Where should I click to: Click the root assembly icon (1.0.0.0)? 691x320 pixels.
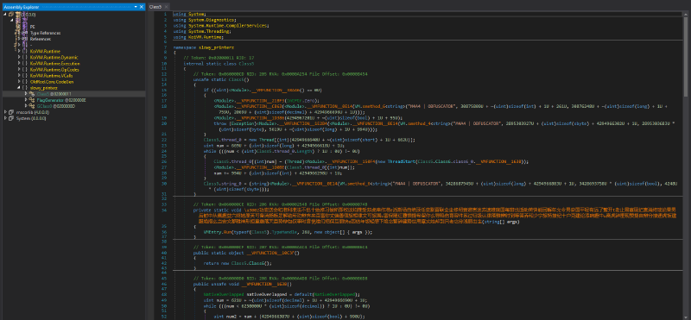click(x=11, y=15)
